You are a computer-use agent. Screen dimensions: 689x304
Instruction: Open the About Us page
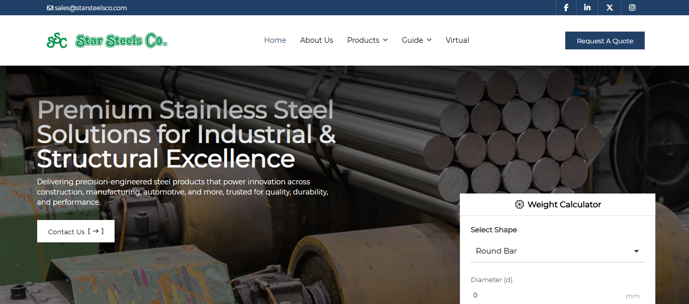(316, 40)
